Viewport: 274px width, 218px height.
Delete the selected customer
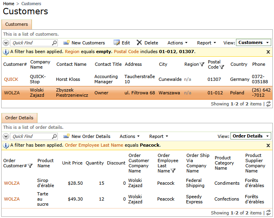(x=147, y=43)
